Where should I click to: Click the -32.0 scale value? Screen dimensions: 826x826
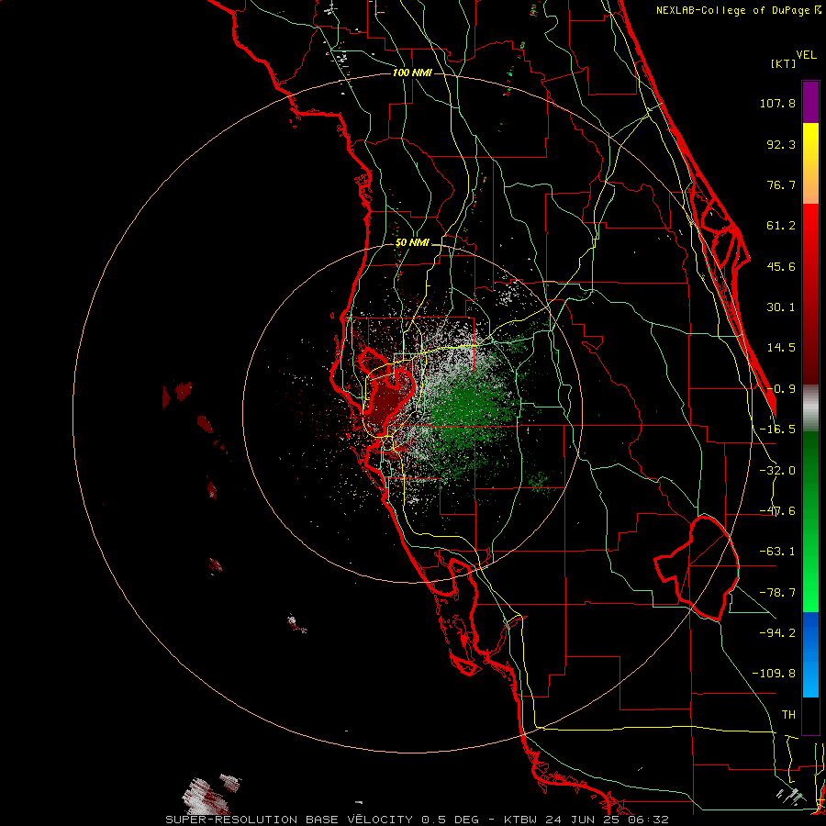[x=777, y=471]
